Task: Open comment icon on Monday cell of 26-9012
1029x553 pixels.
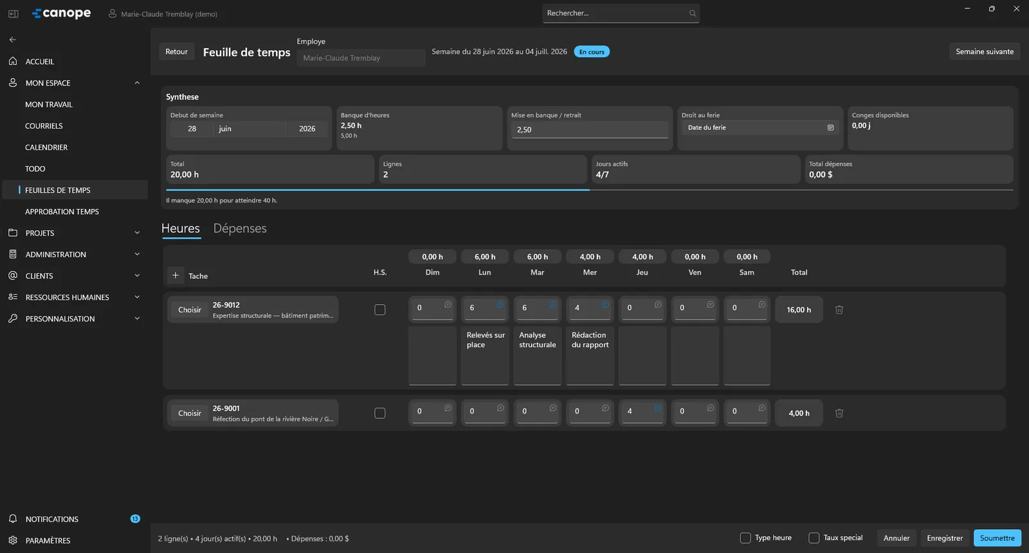Action: [500, 304]
